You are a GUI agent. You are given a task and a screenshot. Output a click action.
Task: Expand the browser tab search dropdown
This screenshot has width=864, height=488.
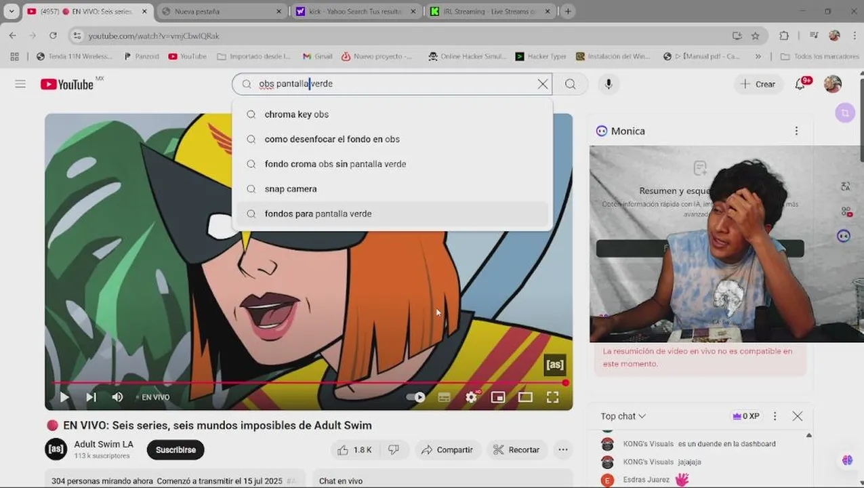coord(12,12)
